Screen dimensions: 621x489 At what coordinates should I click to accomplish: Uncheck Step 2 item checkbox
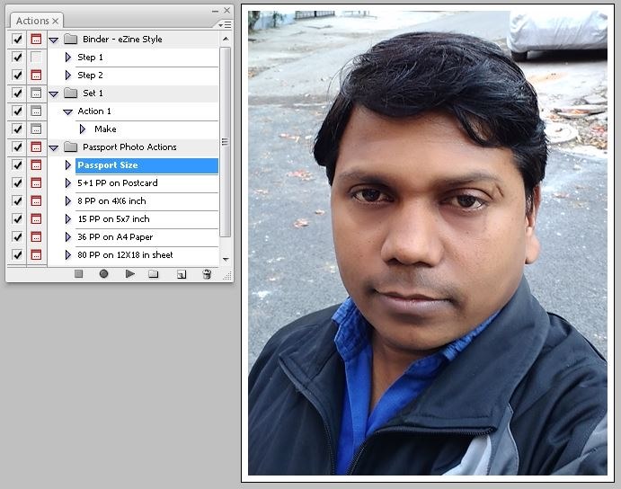point(17,75)
